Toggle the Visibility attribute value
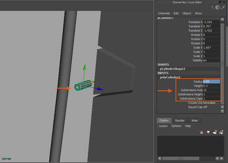This screenshot has width=228, height=163. coord(205,60)
